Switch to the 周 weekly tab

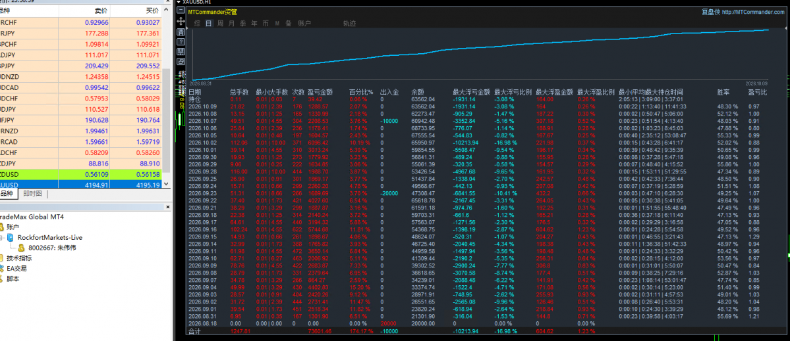click(220, 24)
